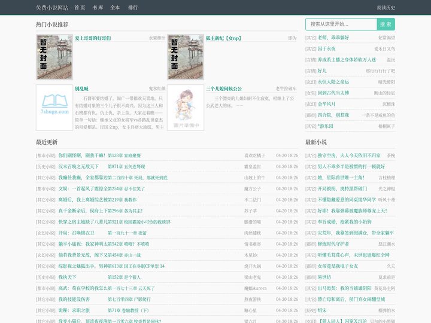Open 开局：召唤锦衣卫 in recent updates
This screenshot has height=323, width=431.
(x=77, y=233)
